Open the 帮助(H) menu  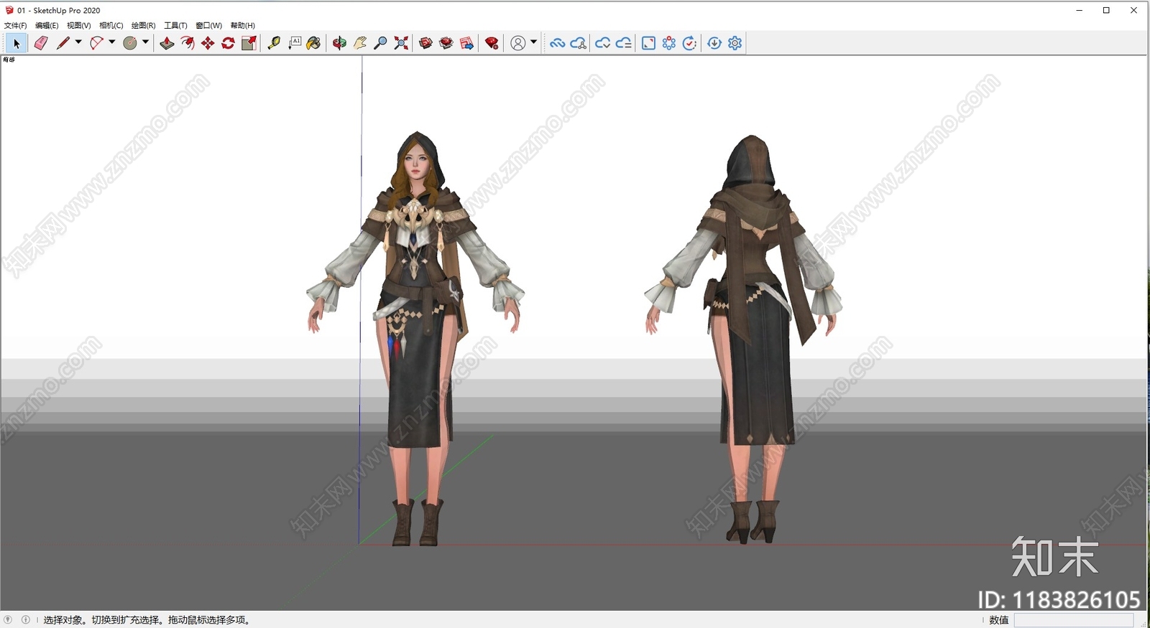click(243, 25)
